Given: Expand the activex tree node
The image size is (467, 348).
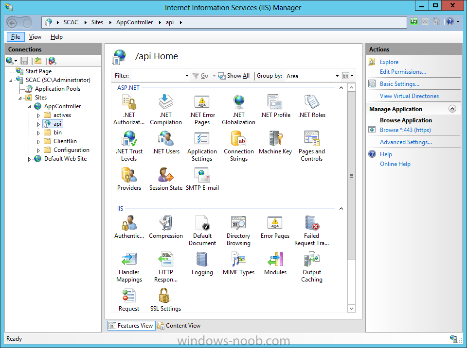Looking at the screenshot, I should tap(38, 116).
